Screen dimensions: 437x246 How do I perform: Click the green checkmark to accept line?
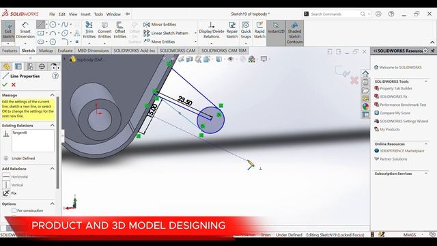click(x=5, y=85)
